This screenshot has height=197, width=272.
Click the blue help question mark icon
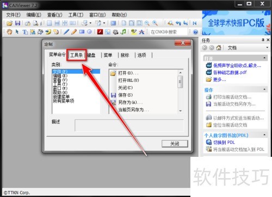click(195, 32)
